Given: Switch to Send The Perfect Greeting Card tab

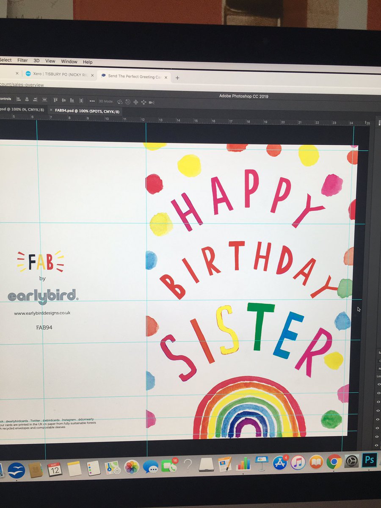Looking at the screenshot, I should tap(135, 77).
